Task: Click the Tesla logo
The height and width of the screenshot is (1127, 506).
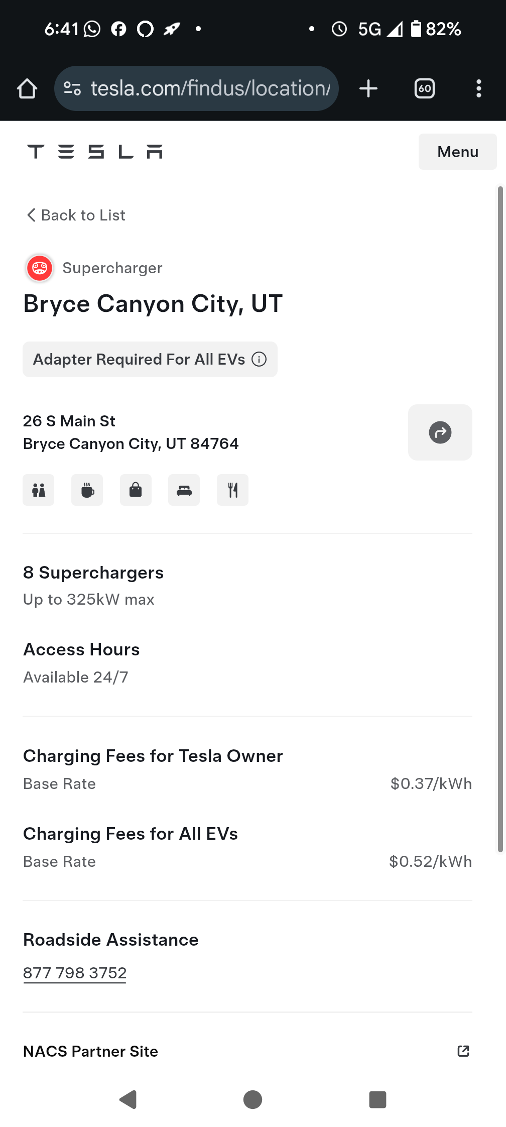Action: click(x=95, y=152)
